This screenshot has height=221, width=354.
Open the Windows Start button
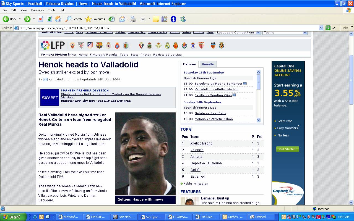13,217
